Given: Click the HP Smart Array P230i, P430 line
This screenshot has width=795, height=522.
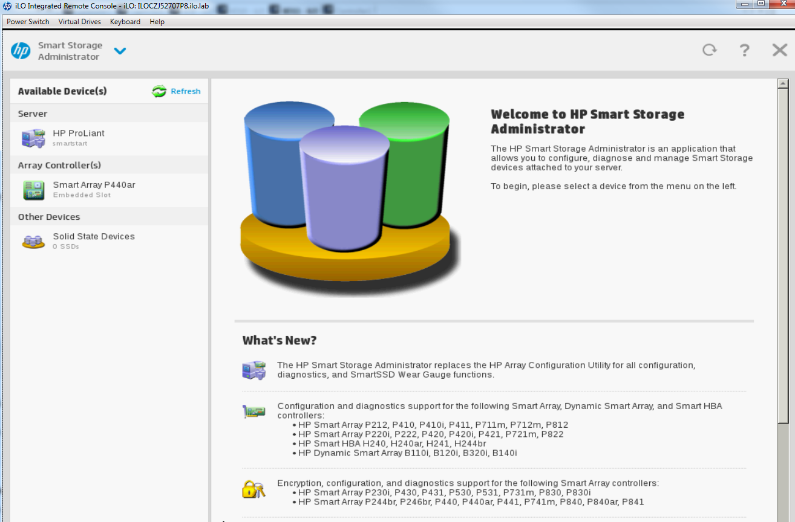Looking at the screenshot, I should (x=445, y=492).
